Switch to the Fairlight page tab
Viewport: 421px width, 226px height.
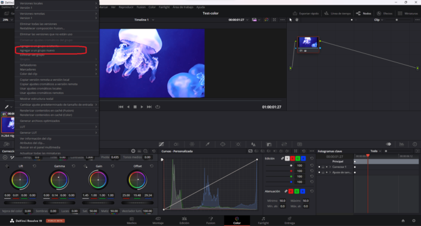pos(263,221)
